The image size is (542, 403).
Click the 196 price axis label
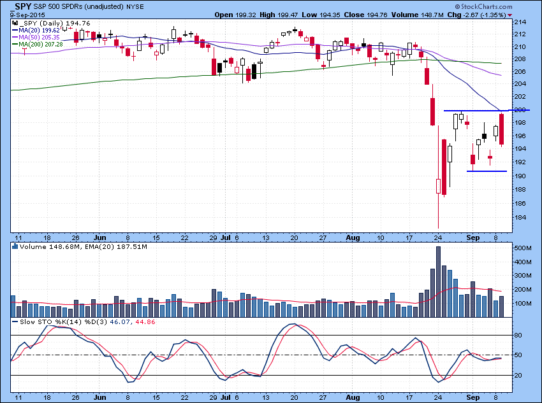click(520, 136)
